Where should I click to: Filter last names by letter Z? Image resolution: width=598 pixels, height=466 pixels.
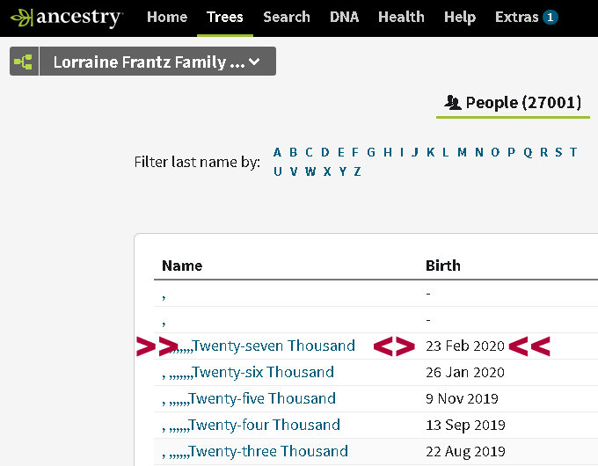[x=357, y=171]
